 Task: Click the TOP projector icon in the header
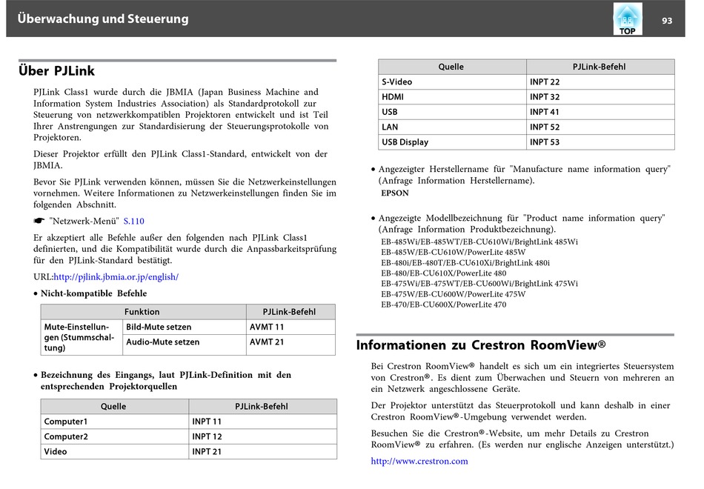click(x=627, y=19)
